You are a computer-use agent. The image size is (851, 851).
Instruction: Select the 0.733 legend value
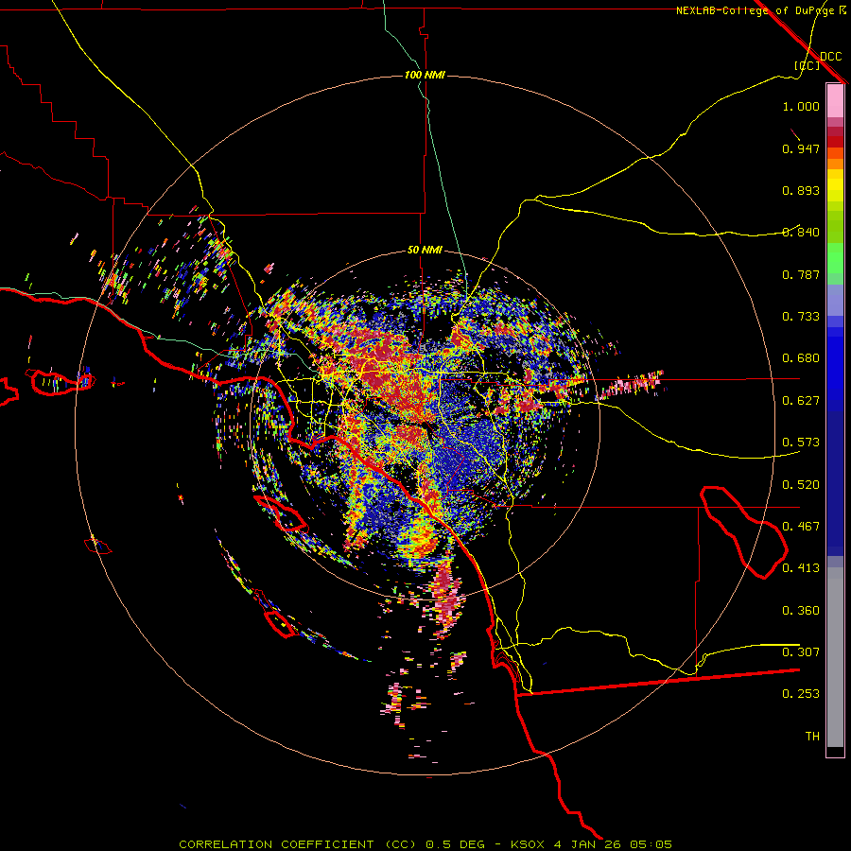(801, 317)
